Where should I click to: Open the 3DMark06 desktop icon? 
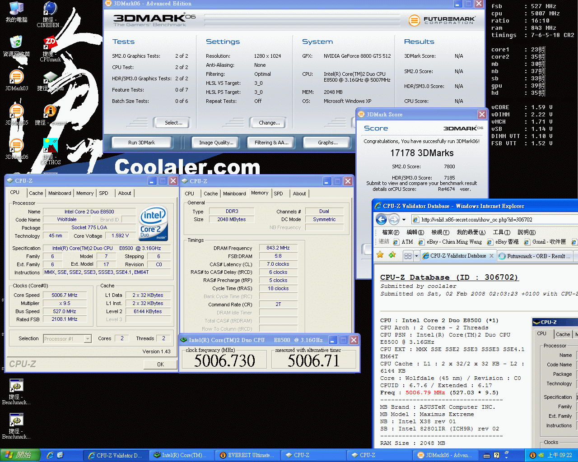[16, 148]
